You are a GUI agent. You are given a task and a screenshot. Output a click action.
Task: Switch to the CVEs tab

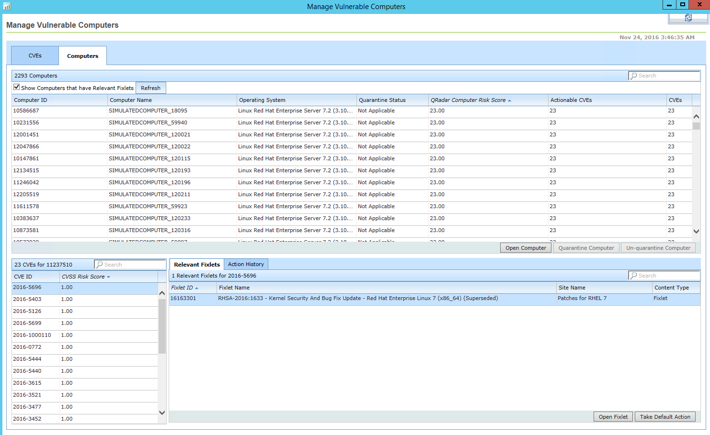tap(35, 56)
